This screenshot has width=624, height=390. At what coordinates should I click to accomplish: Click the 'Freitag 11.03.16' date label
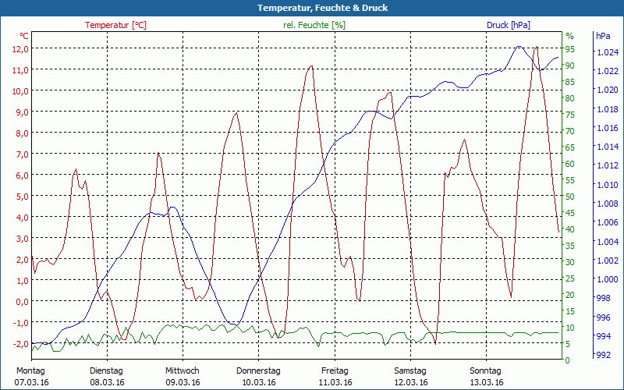[x=335, y=376]
